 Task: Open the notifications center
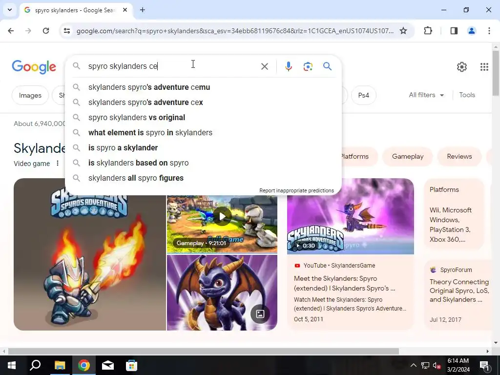[484, 365]
